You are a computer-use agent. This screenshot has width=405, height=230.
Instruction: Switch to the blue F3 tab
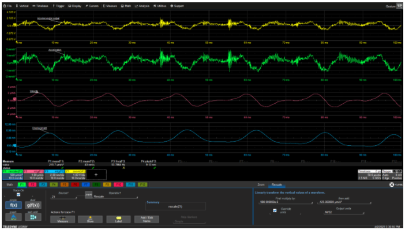[43, 184]
